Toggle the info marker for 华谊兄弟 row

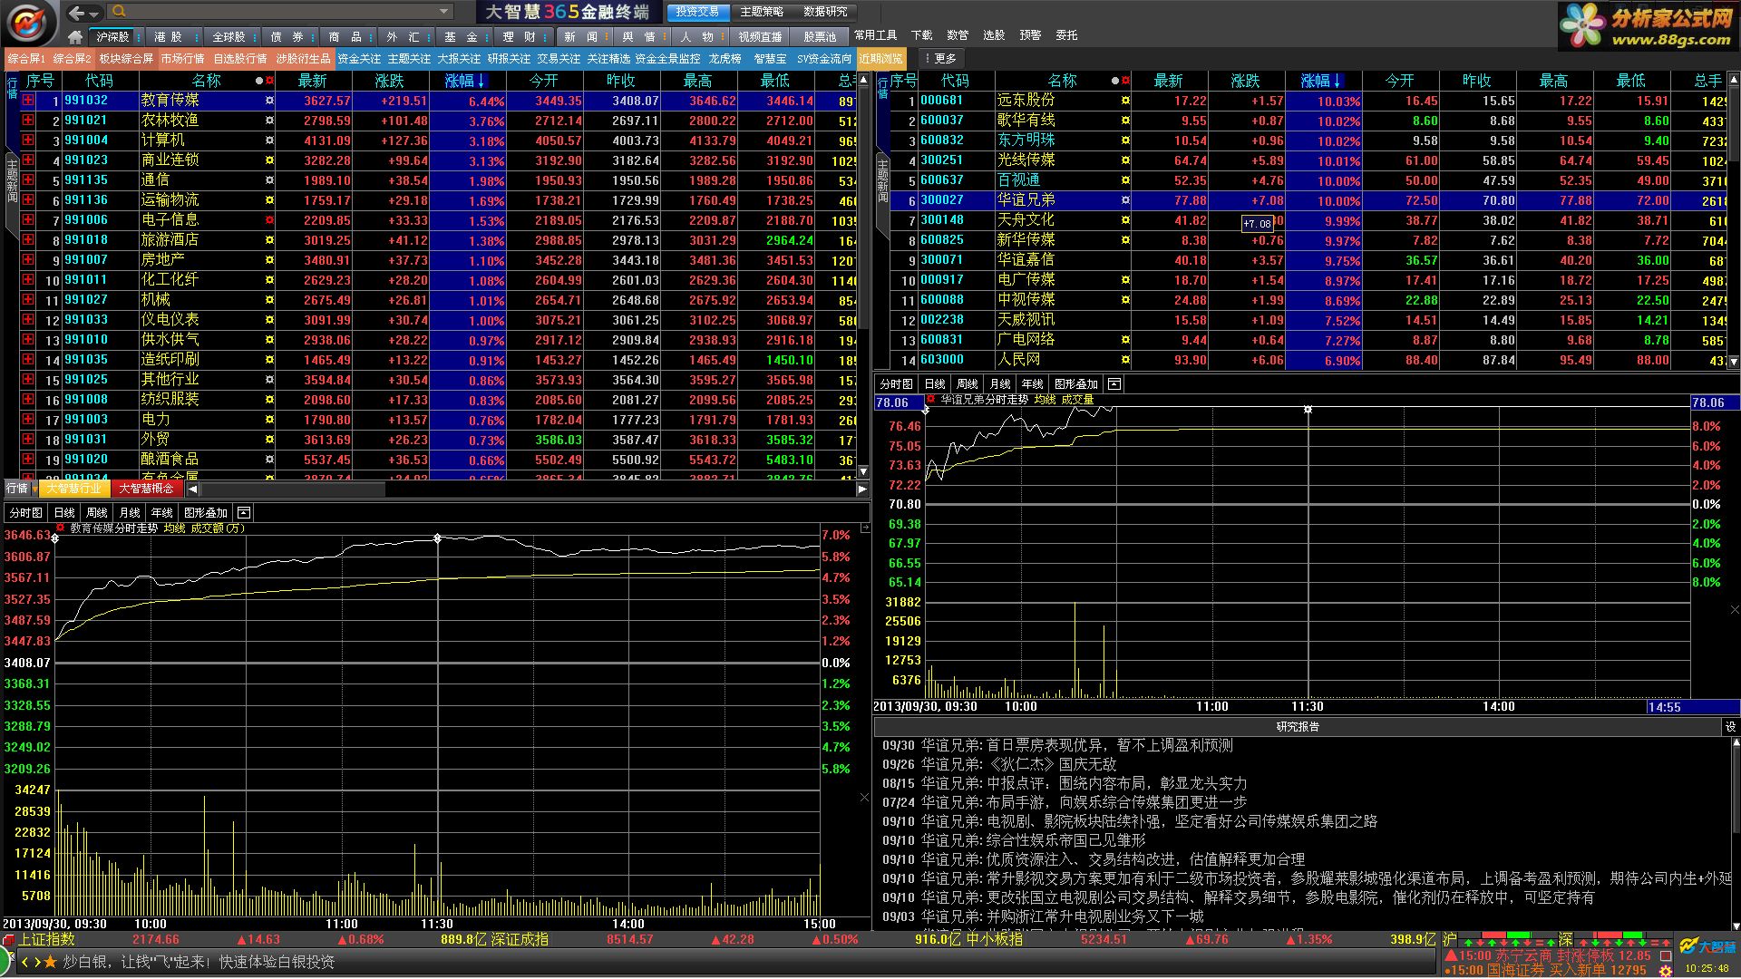tap(1125, 200)
